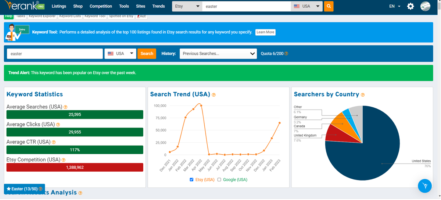Switch to Spotted on Etsy tab
The height and width of the screenshot is (200, 441).
tap(121, 16)
